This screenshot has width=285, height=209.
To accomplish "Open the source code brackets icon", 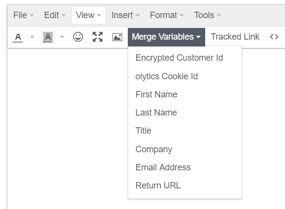I will click(274, 37).
